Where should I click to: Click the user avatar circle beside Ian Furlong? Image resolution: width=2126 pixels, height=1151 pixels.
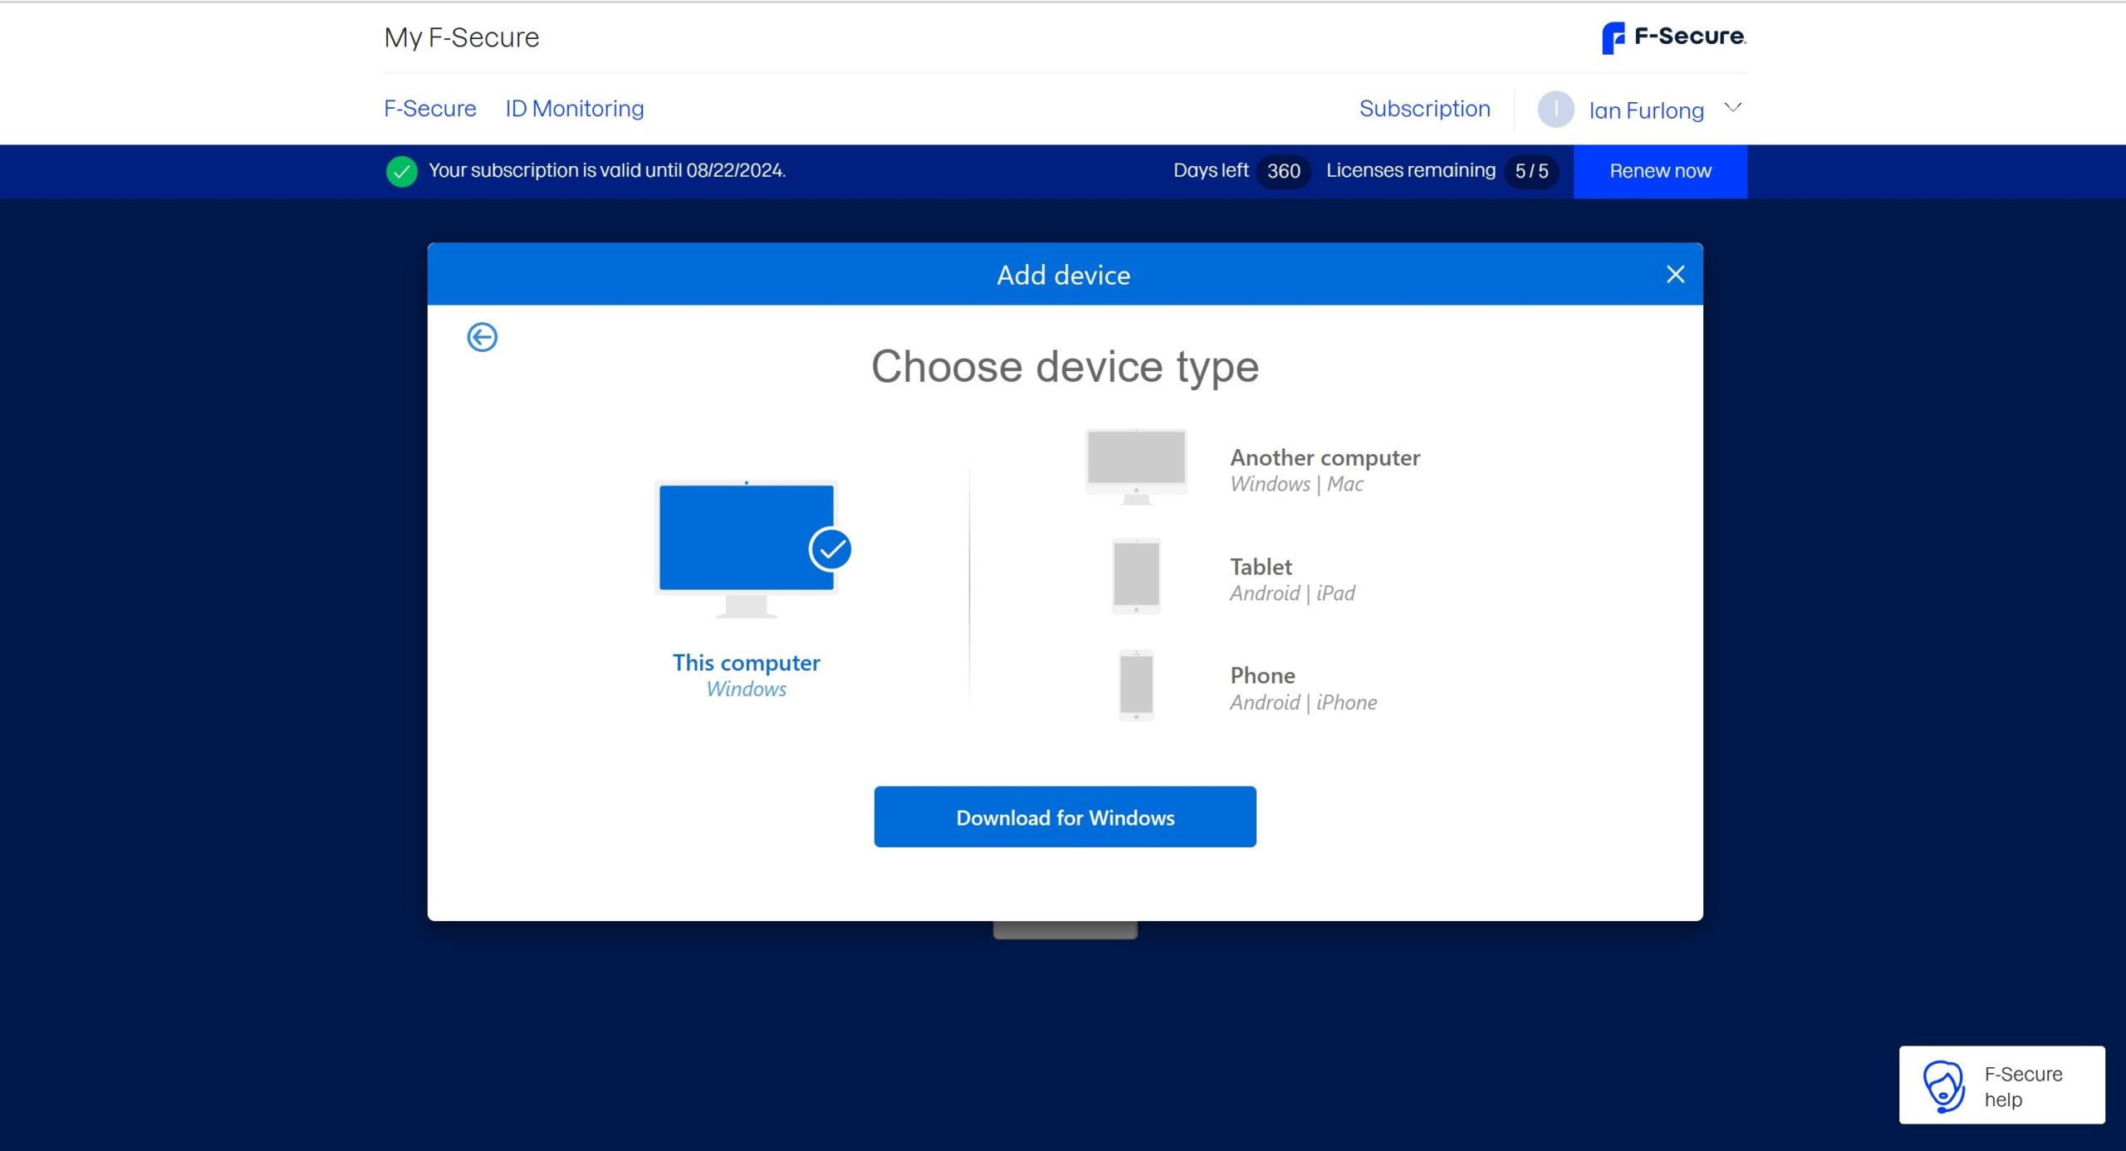click(1555, 110)
